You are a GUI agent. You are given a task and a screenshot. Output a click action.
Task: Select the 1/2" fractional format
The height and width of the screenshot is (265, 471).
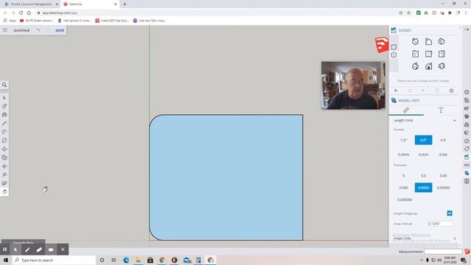click(403, 140)
